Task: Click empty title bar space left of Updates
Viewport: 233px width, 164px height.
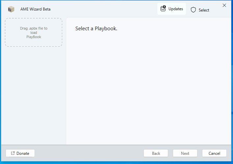Action: 105,9
